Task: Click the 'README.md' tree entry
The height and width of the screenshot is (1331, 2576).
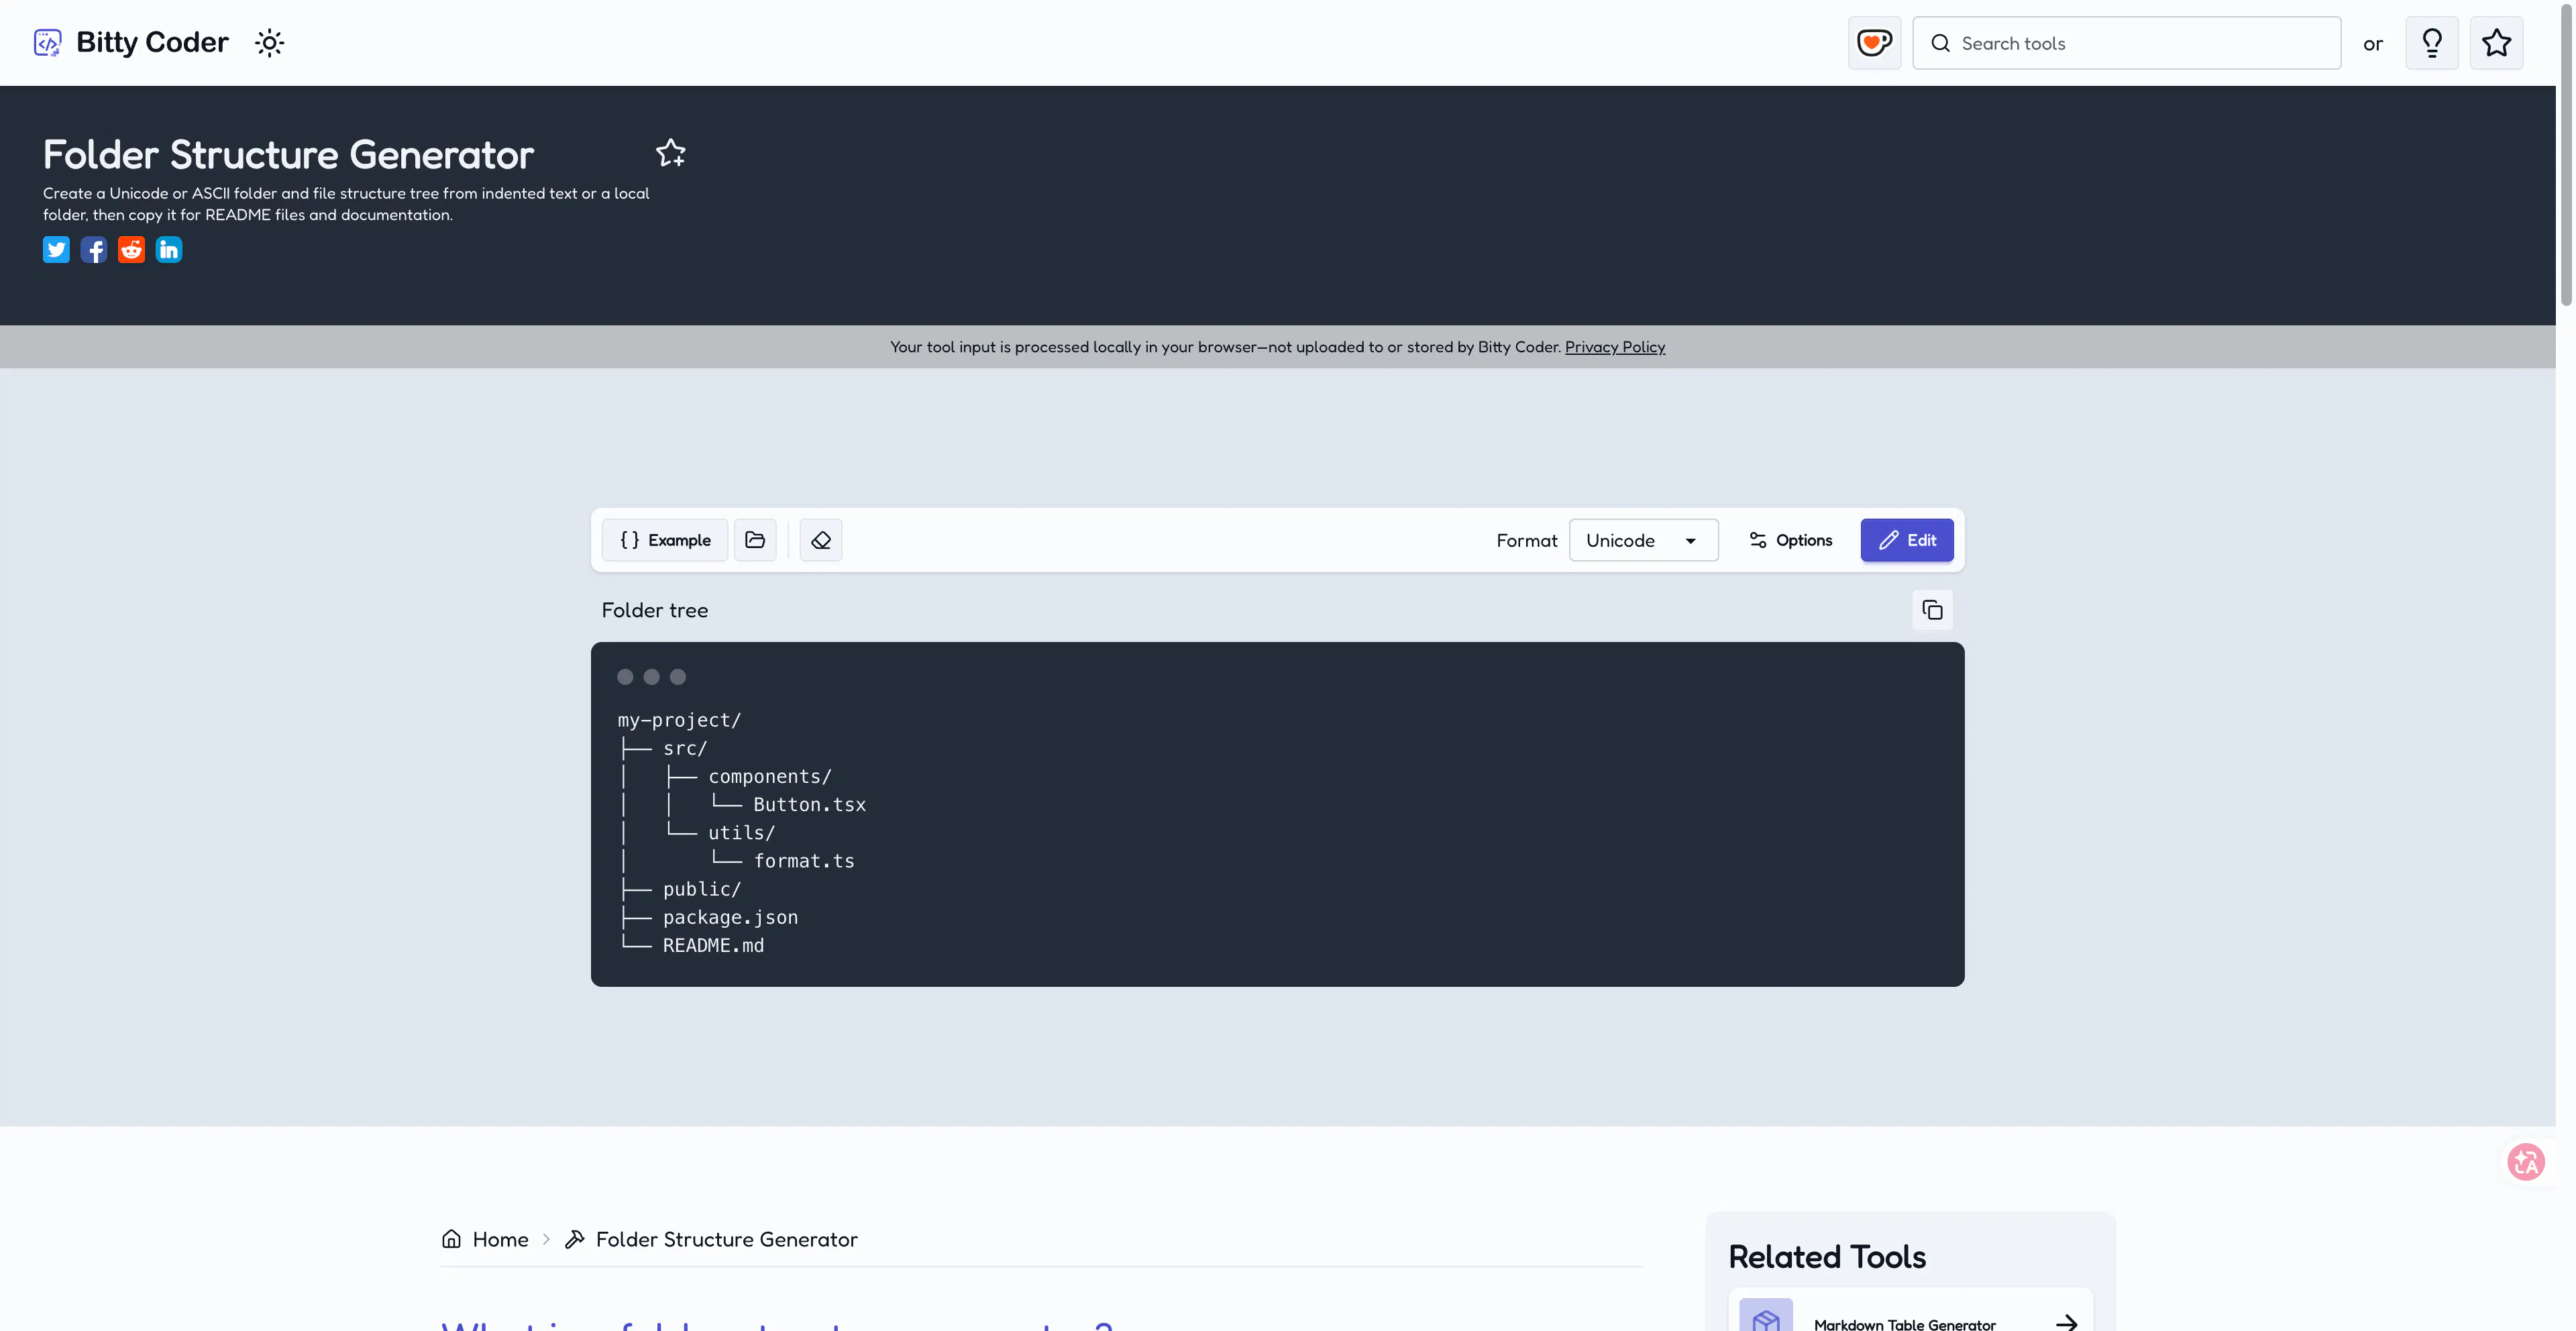Action: coord(713,946)
